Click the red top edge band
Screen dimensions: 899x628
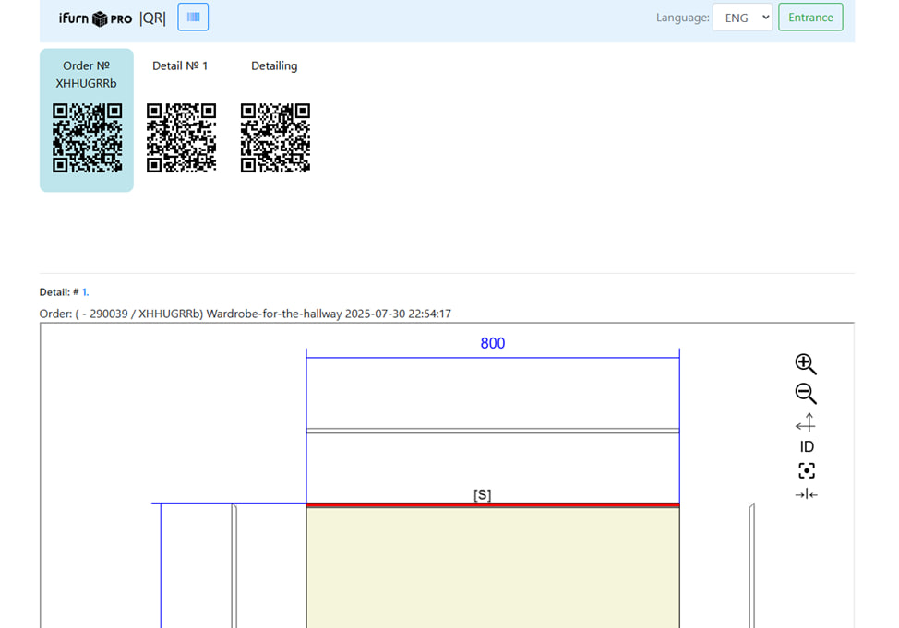point(492,505)
